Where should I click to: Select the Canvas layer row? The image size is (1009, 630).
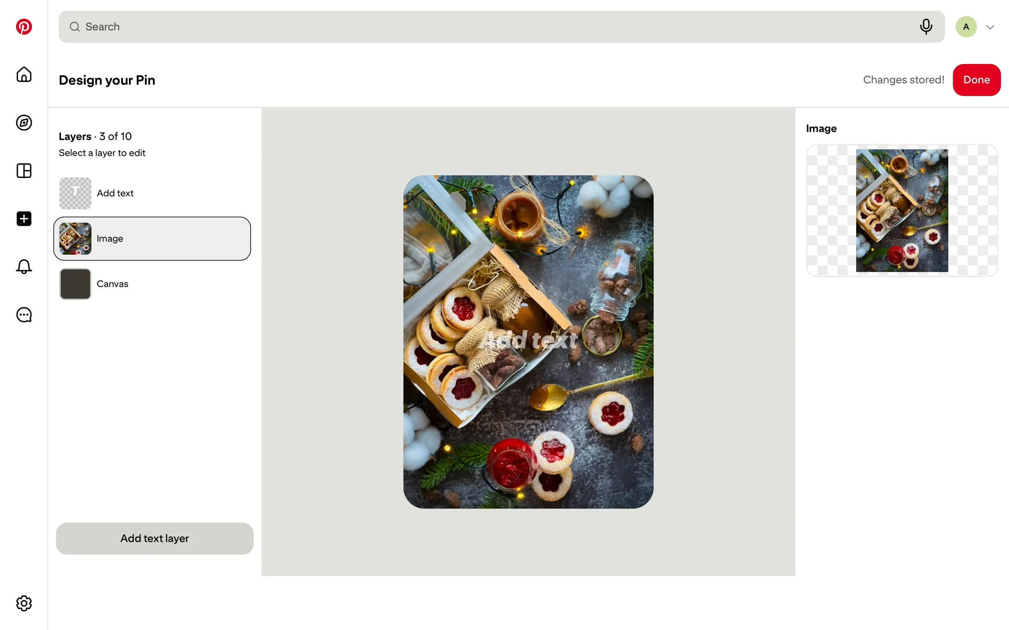(152, 284)
